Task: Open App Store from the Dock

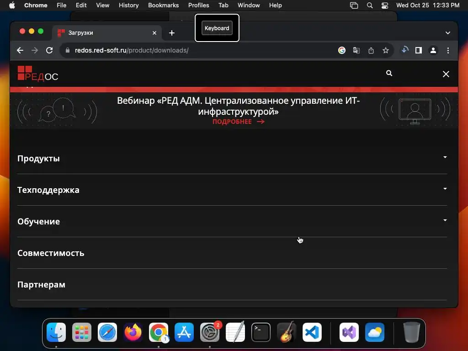Action: pos(184,332)
